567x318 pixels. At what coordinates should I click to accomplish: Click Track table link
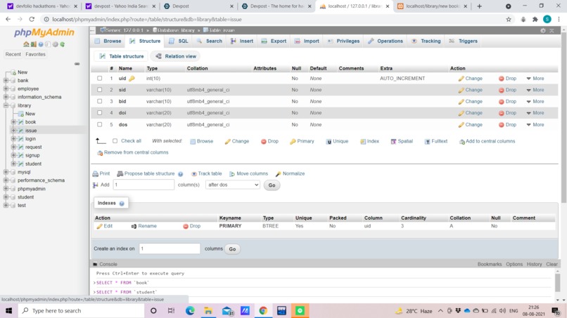[x=207, y=173]
